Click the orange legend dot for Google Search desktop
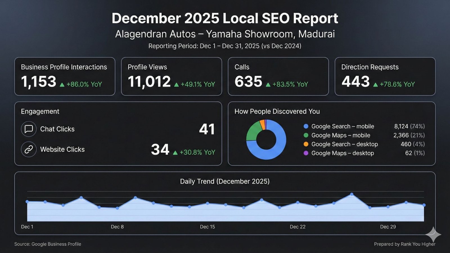450x253 pixels. pos(305,144)
